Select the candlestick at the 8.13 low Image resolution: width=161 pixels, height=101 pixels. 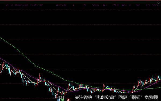coord(56,96)
